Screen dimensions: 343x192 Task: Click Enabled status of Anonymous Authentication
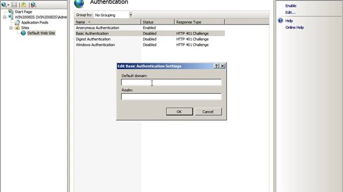tap(149, 28)
